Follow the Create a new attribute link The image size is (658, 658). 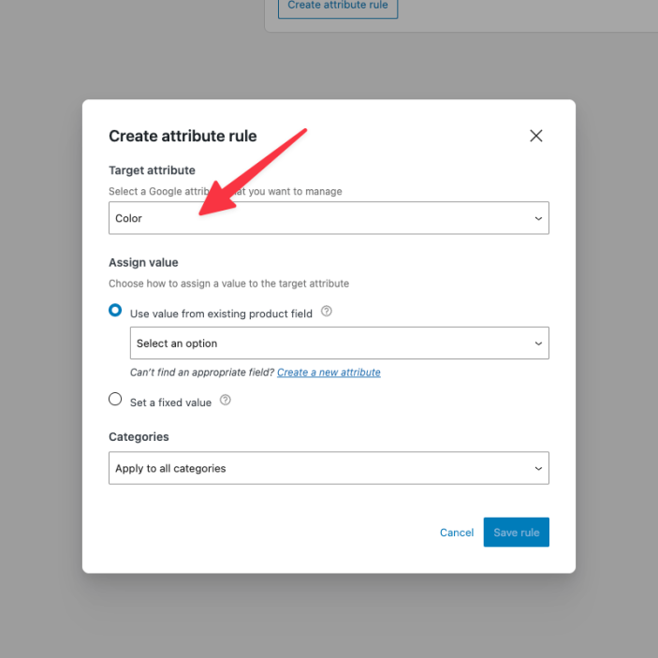point(329,373)
